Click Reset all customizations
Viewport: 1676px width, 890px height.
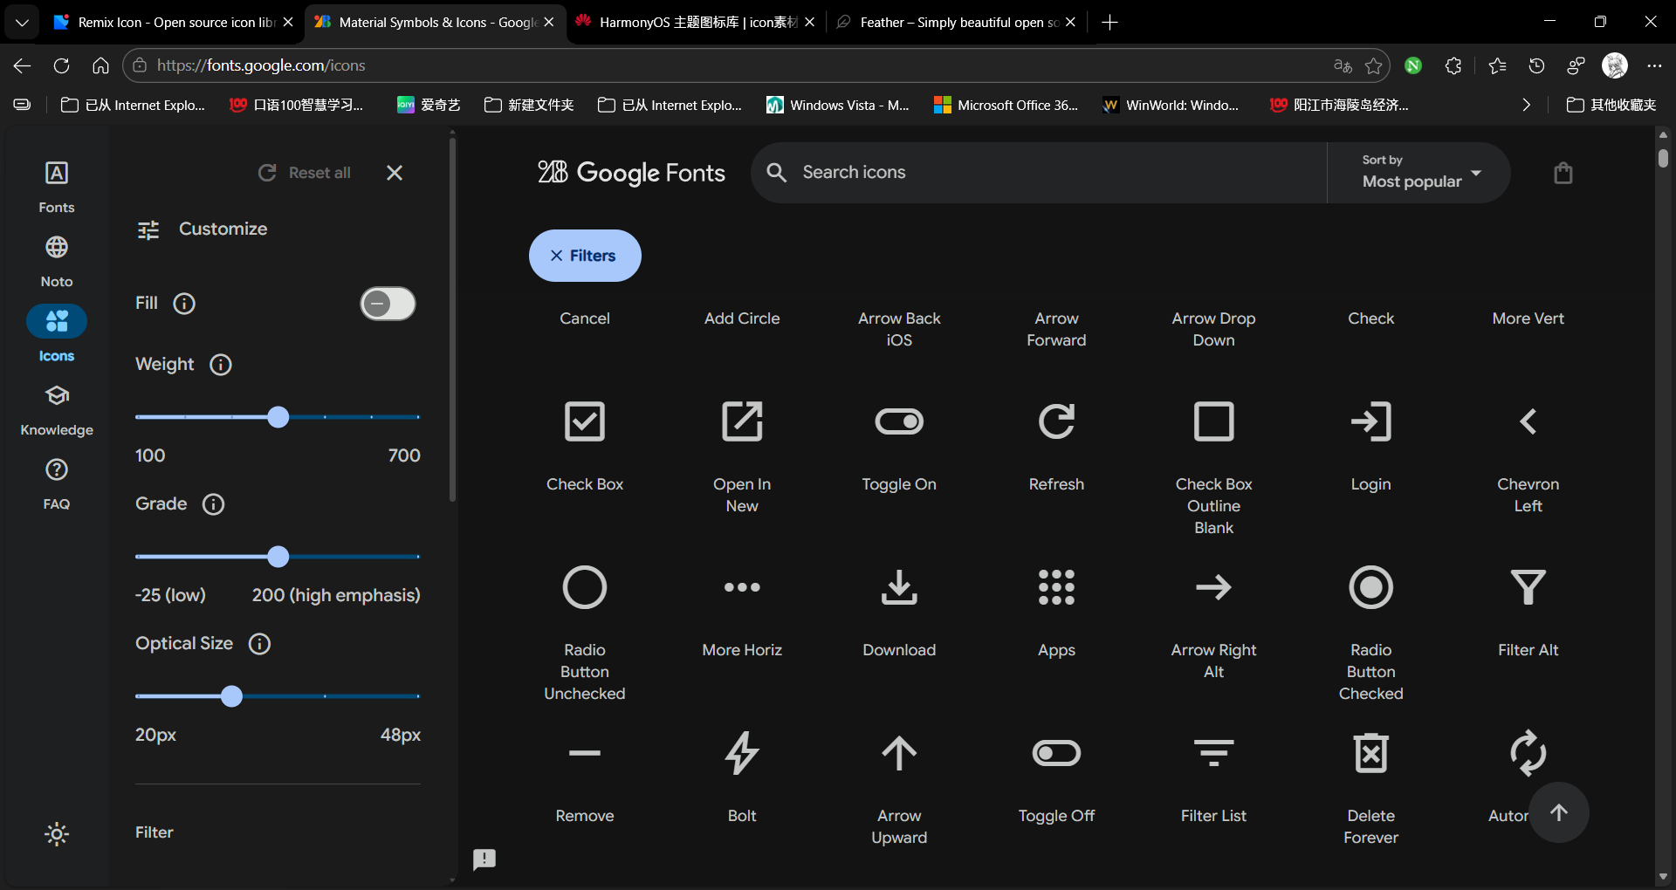pos(305,173)
